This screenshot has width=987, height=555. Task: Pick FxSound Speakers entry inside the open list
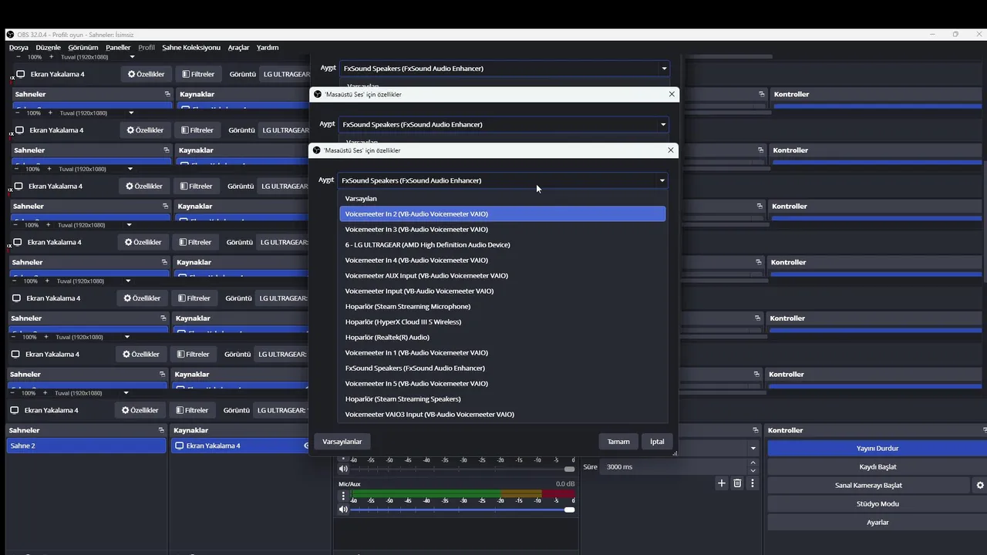point(502,368)
